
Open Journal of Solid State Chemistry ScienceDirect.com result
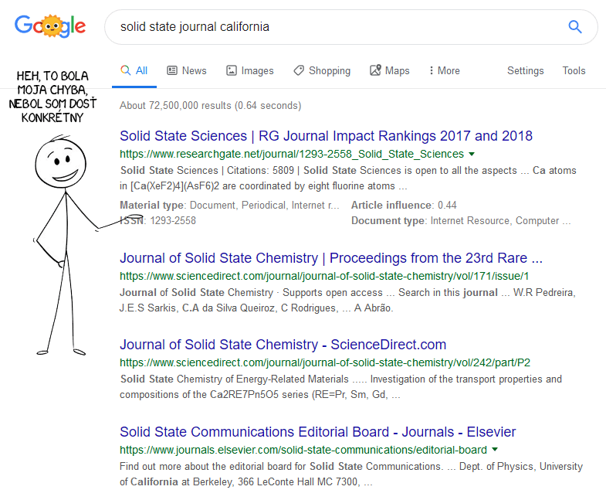(x=283, y=345)
